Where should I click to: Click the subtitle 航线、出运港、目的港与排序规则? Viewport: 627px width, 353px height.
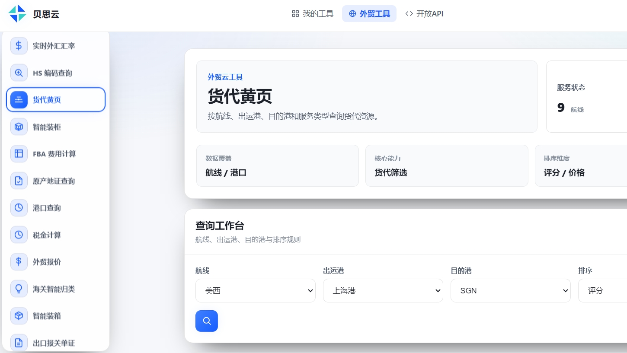point(248,239)
